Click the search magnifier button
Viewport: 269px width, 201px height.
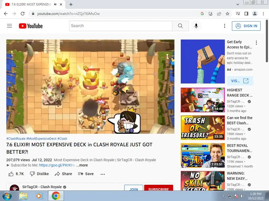tap(180, 26)
